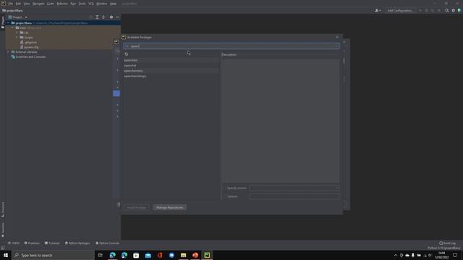
Task: Open the Navigate menu
Action: (38, 4)
